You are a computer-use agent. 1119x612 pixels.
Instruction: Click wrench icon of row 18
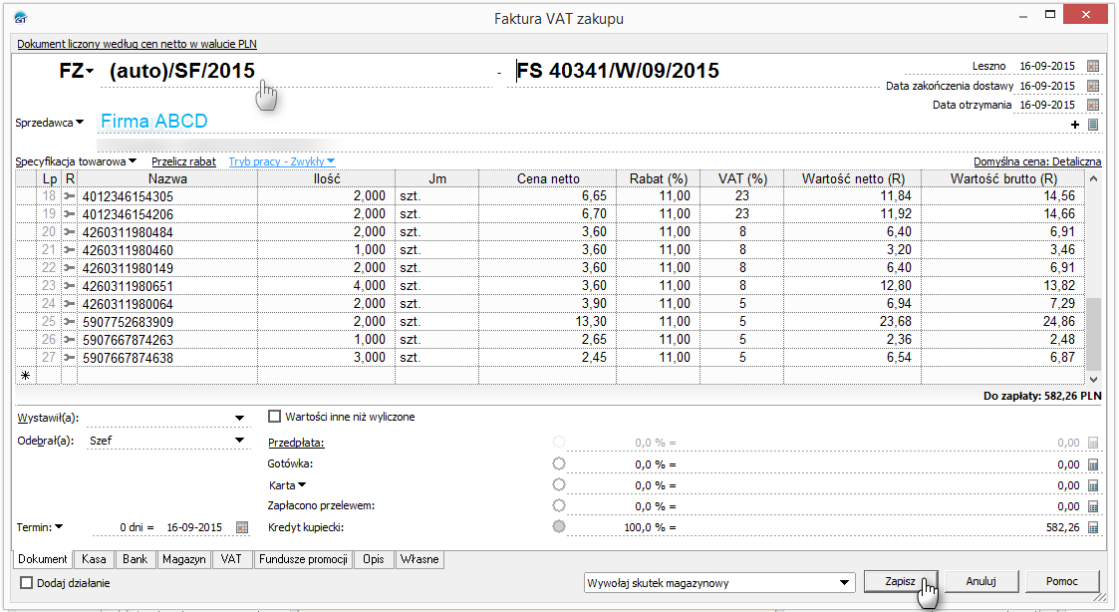[69, 195]
